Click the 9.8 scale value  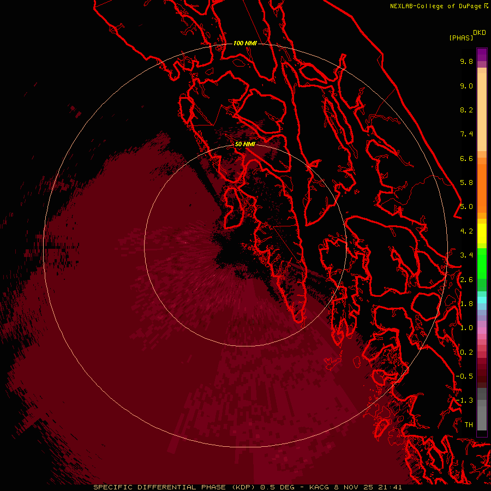click(x=466, y=61)
